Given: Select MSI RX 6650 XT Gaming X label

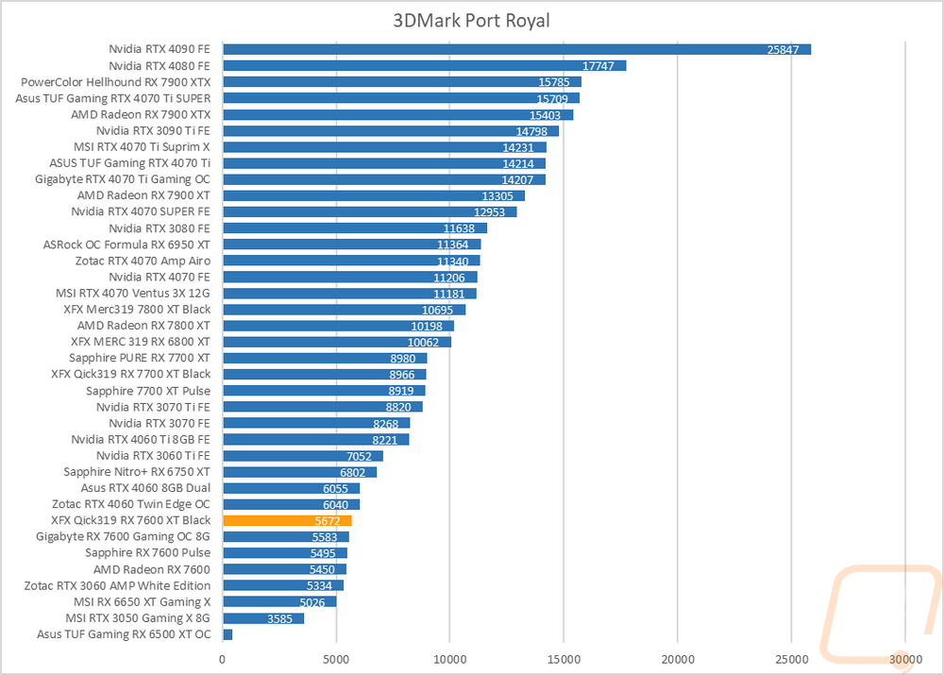Looking at the screenshot, I should [143, 602].
